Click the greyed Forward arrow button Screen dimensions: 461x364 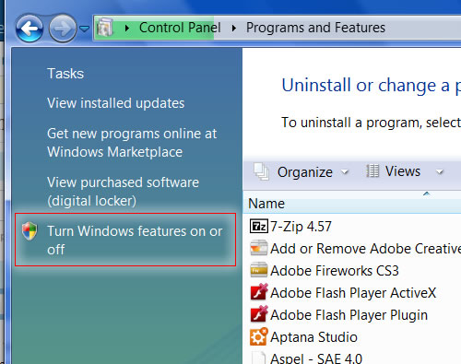coord(63,29)
